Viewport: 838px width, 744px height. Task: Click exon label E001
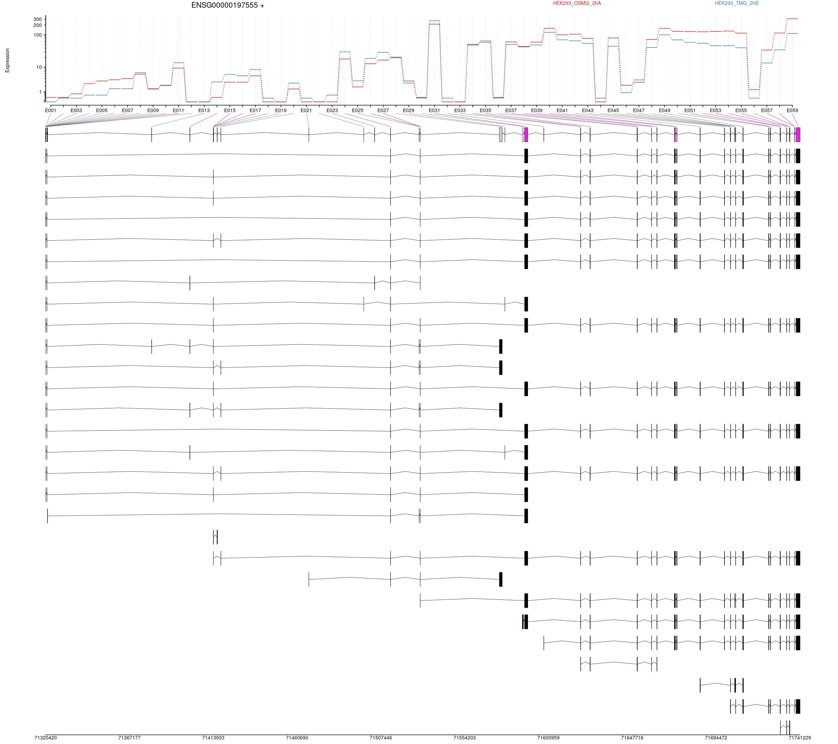point(50,110)
